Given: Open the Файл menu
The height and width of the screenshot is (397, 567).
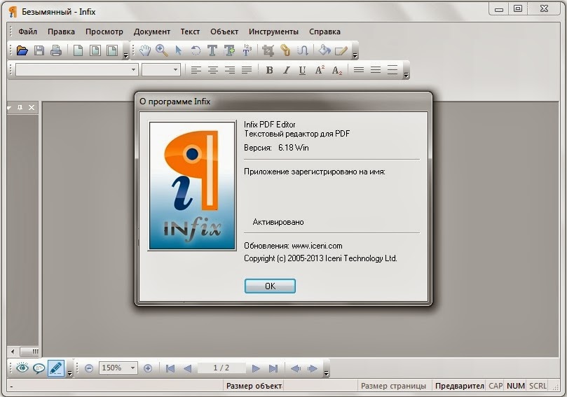Looking at the screenshot, I should (x=28, y=32).
